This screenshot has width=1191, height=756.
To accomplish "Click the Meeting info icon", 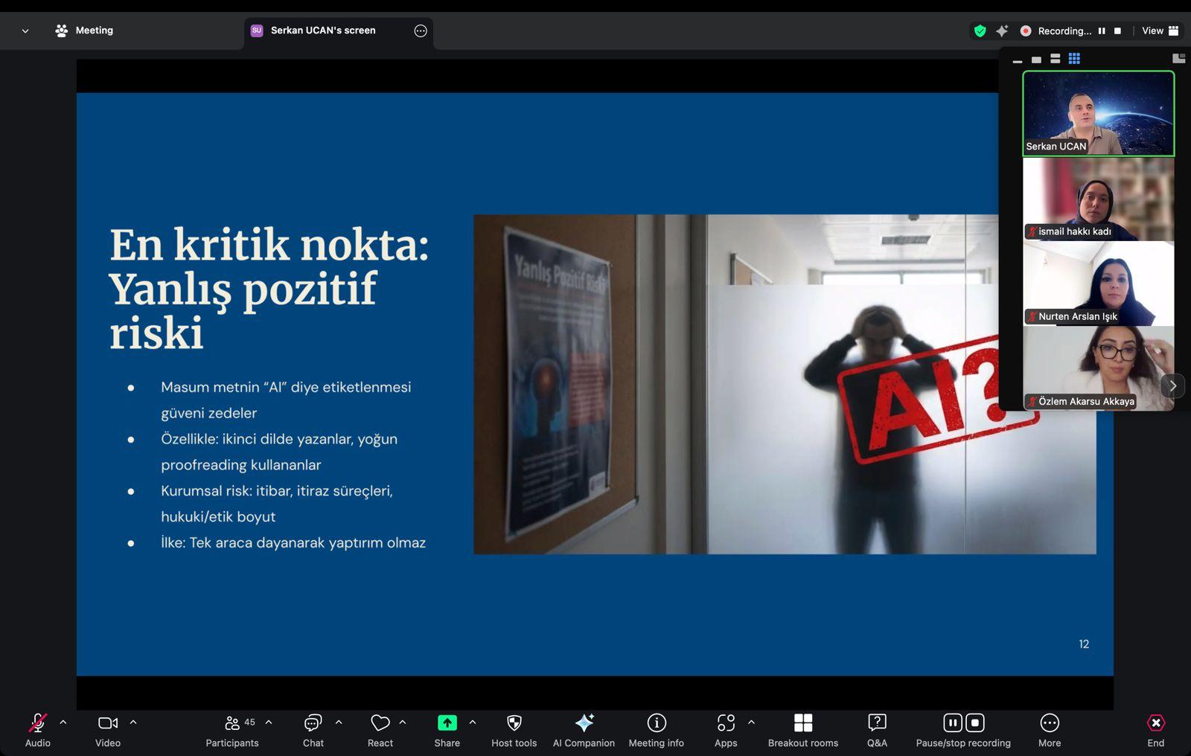I will point(656,723).
